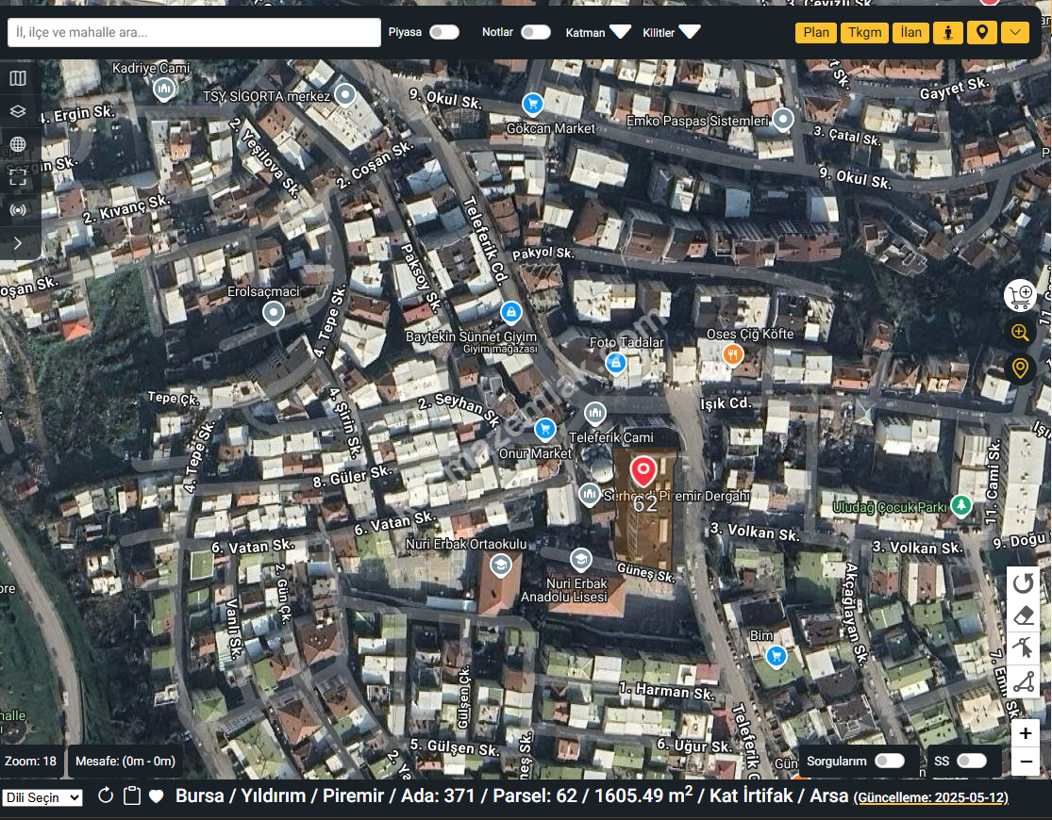1052x820 pixels.
Task: Click the Plan tab button
Action: tap(816, 33)
